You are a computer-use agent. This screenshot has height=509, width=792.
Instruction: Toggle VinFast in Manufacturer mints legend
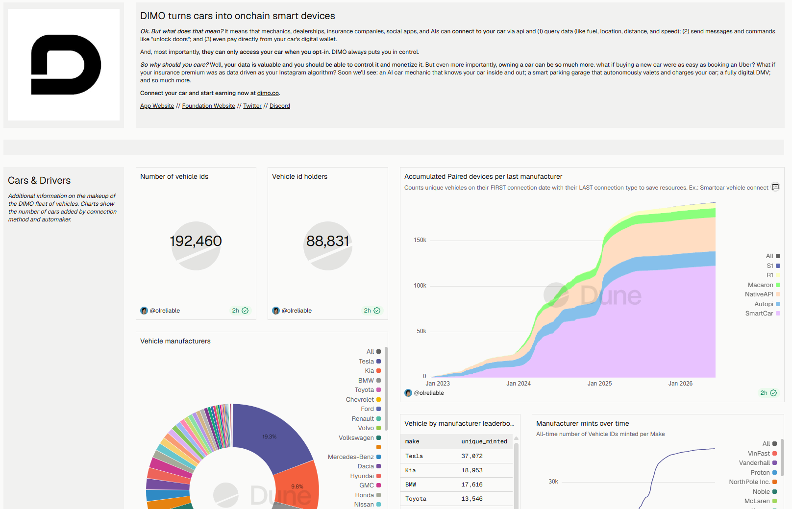(762, 454)
